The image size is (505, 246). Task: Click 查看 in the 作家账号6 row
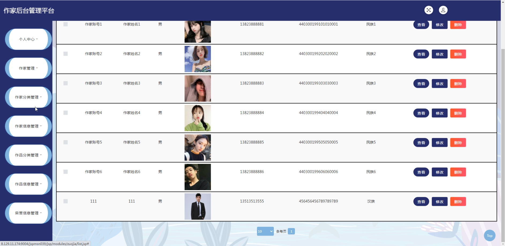421,172
